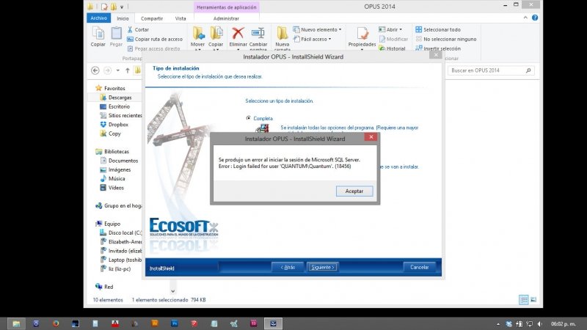
Task: Open Firefox from the taskbar
Action: [x=56, y=323]
